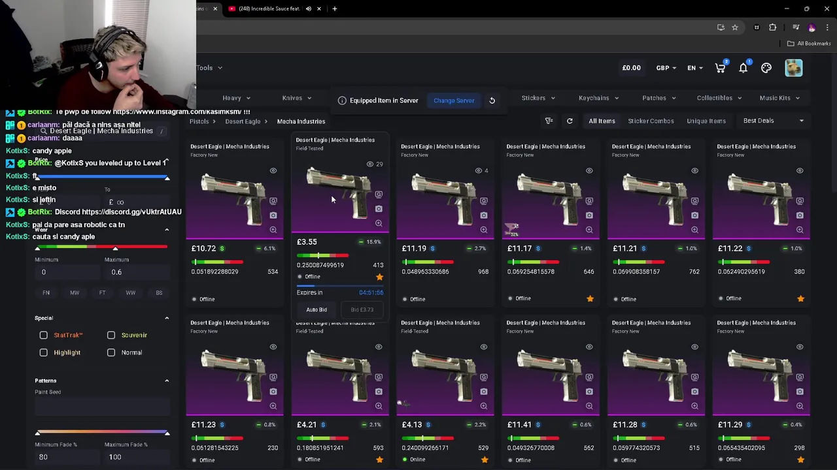This screenshot has width=837, height=470.
Task: Expand the Stickers category menu
Action: pos(538,98)
